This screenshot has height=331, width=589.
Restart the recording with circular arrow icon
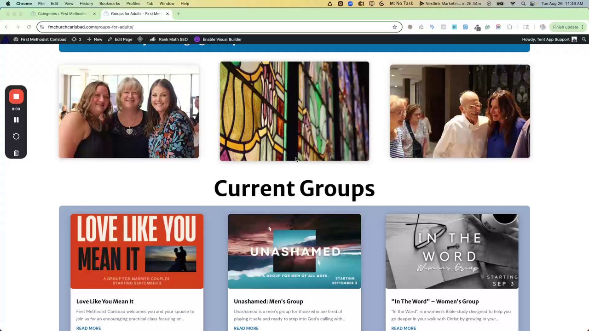16,137
